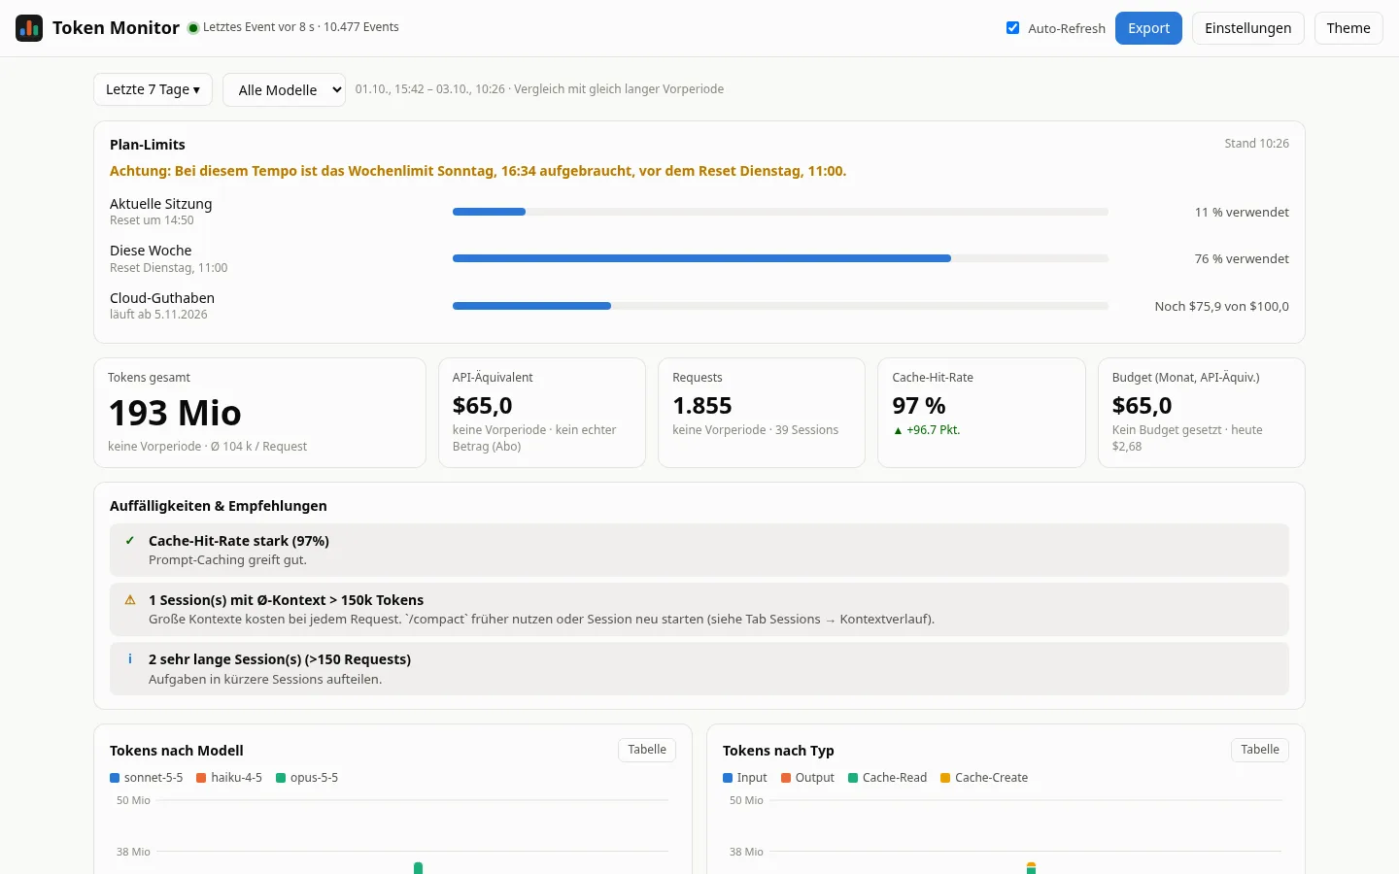This screenshot has width=1399, height=874.
Task: Click the Cache-Hit-Rate 97 % card
Action: [981, 413]
